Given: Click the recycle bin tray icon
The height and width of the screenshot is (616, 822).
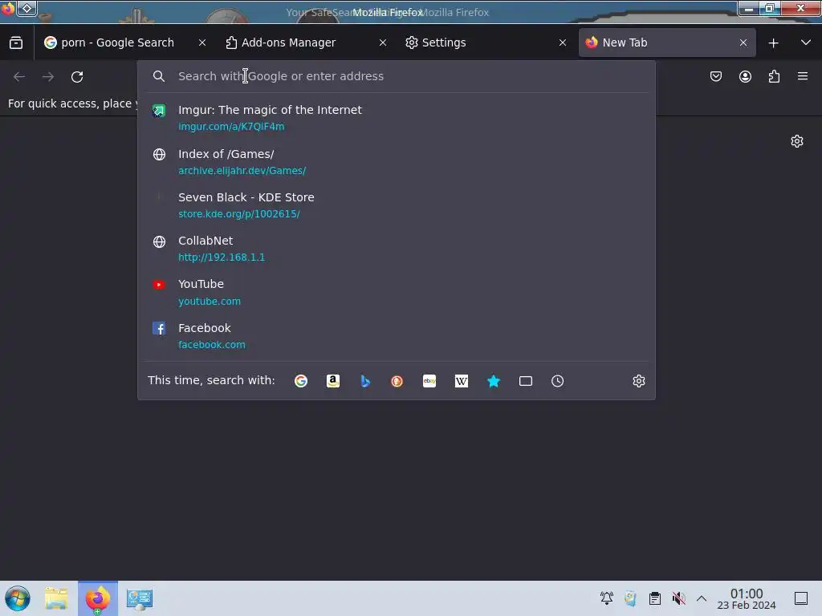Looking at the screenshot, I should pos(631,598).
